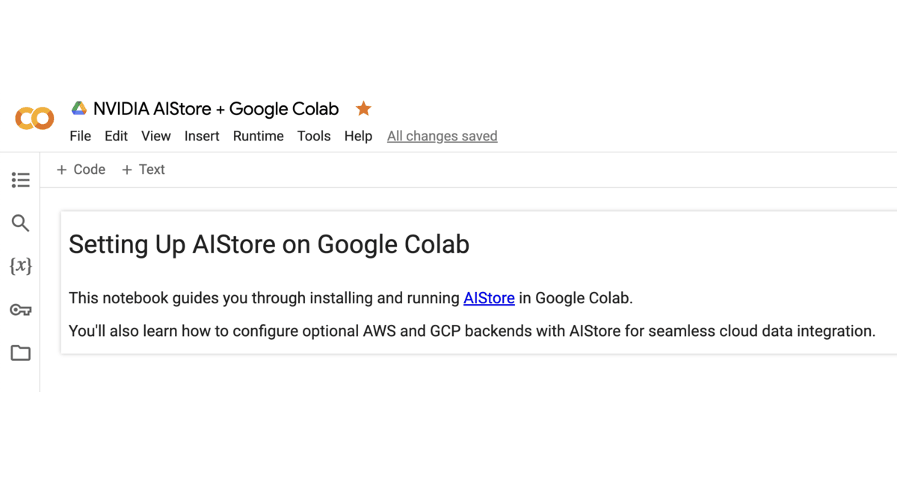This screenshot has width=897, height=481.
Task: Click the notebook title to rename it
Action: click(215, 108)
